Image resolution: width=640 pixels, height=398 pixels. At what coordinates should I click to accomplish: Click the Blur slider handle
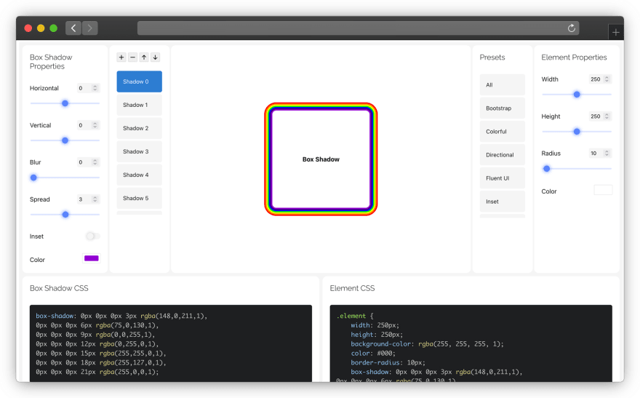click(x=34, y=178)
